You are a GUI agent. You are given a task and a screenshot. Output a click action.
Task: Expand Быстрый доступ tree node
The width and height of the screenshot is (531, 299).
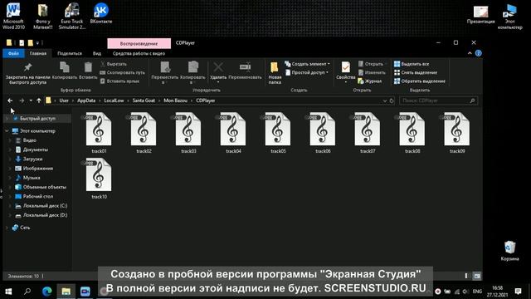(x=7, y=119)
